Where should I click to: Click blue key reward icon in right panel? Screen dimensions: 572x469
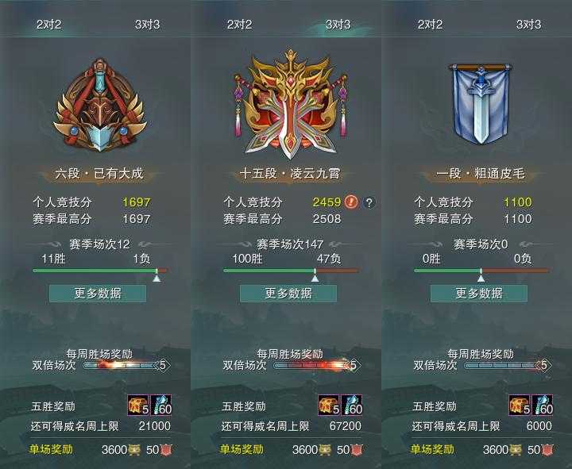pyautogui.click(x=543, y=406)
